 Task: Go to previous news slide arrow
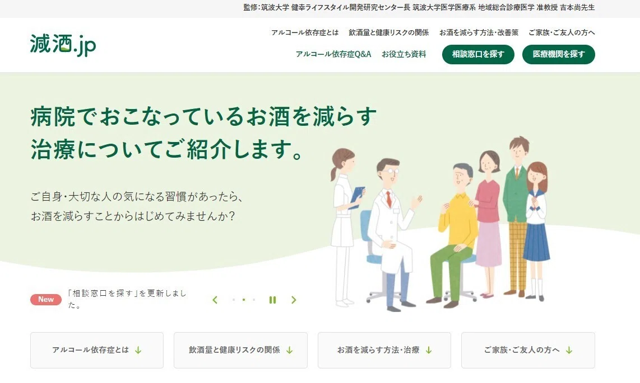215,300
